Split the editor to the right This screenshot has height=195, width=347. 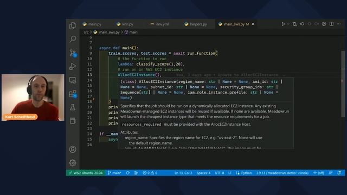coord(331,24)
